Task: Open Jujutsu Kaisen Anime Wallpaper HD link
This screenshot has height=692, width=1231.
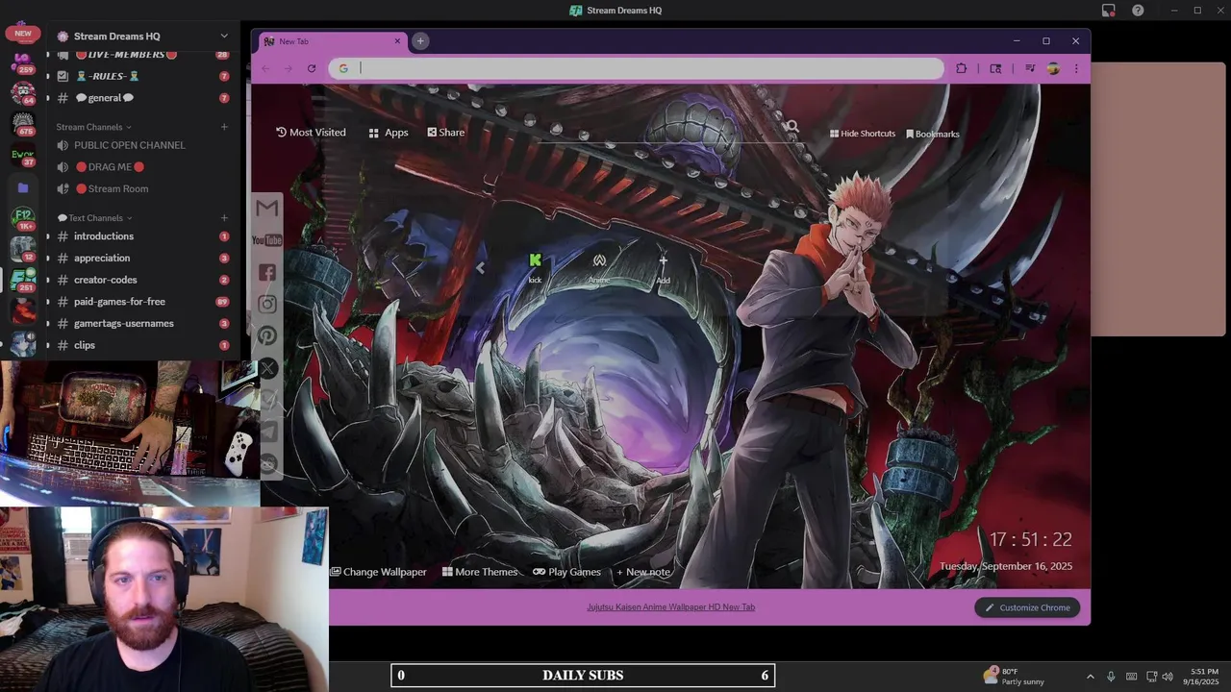Action: coord(671,607)
